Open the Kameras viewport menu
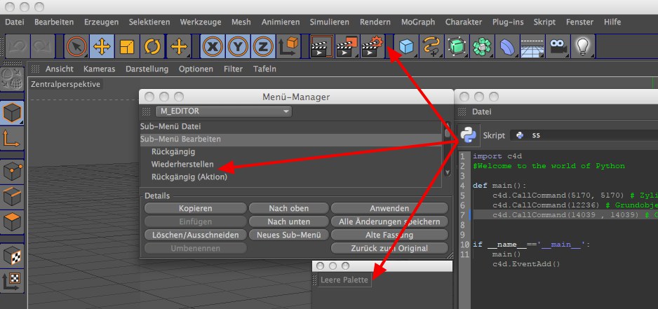 tap(99, 69)
